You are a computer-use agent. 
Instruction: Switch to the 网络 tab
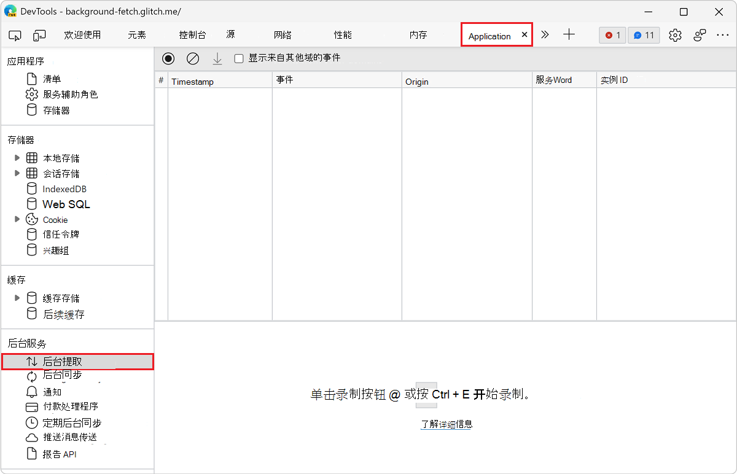coord(283,35)
